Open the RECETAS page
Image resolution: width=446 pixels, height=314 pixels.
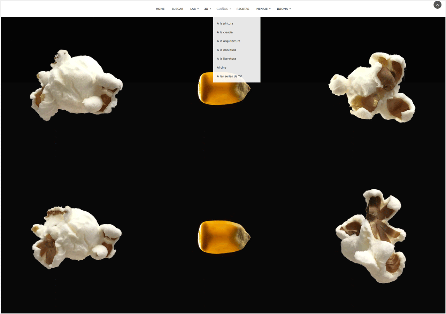click(243, 9)
